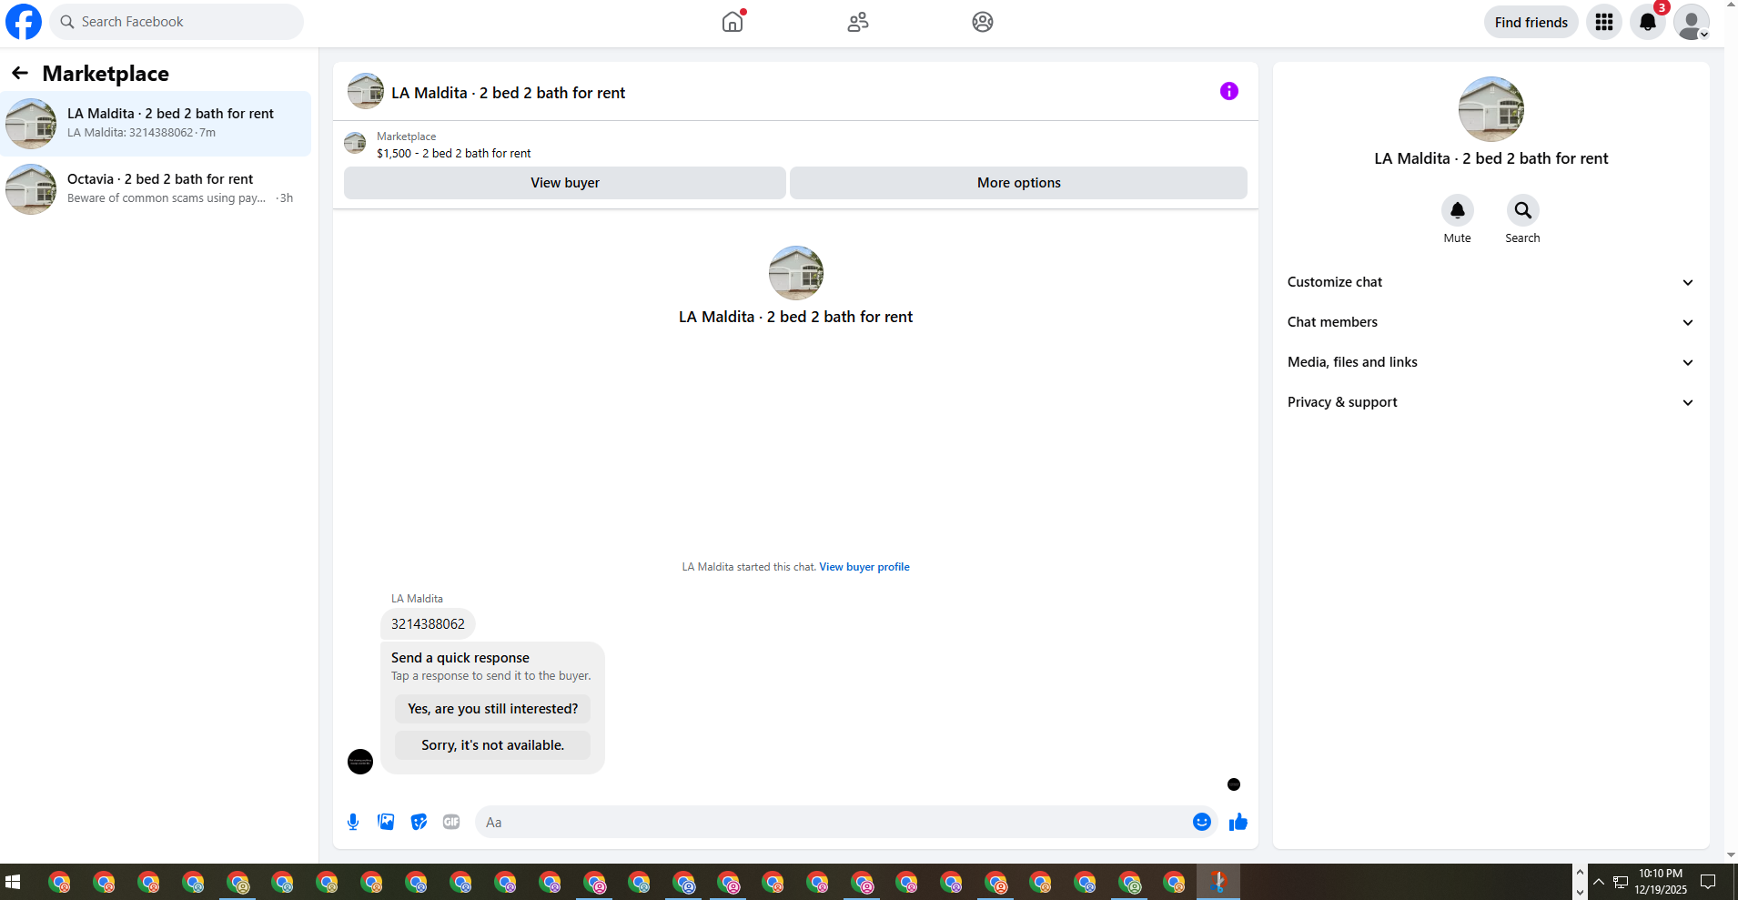Click the taskbar scroll up arrow
The height and width of the screenshot is (900, 1738).
1580,872
